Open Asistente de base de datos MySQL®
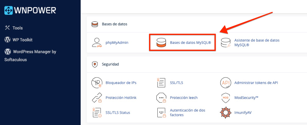Viewport: 307px width, 125px height. coord(257,43)
